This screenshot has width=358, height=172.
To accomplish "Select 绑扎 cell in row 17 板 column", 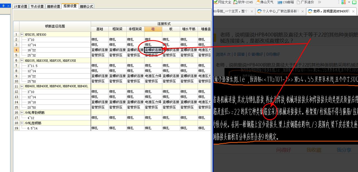I will [171, 118].
